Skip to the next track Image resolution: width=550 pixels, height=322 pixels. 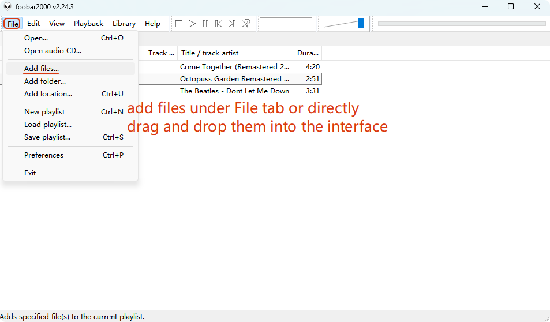tap(232, 24)
